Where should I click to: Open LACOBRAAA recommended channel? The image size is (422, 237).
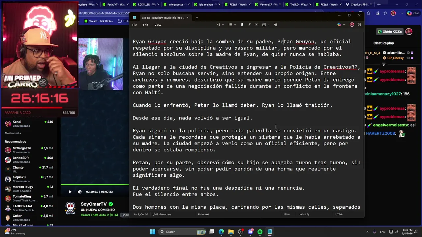point(29,208)
